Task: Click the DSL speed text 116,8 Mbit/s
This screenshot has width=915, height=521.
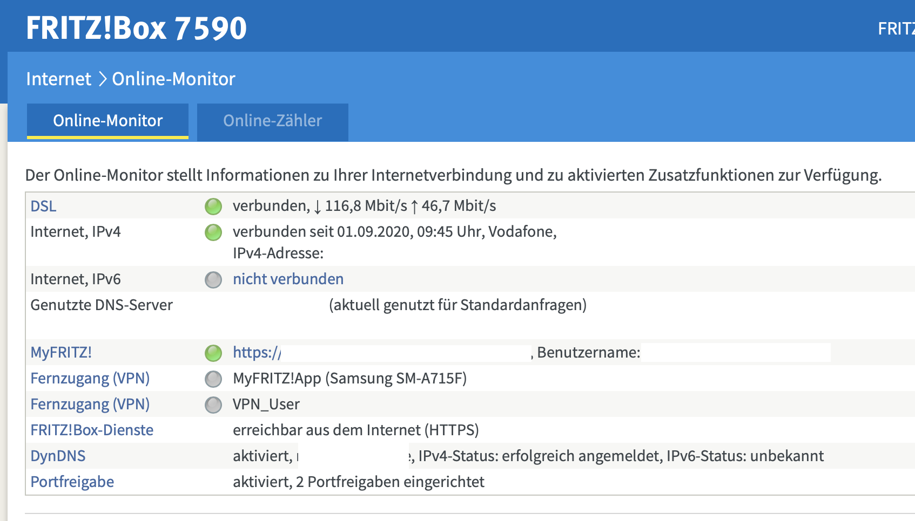Action: pos(366,206)
